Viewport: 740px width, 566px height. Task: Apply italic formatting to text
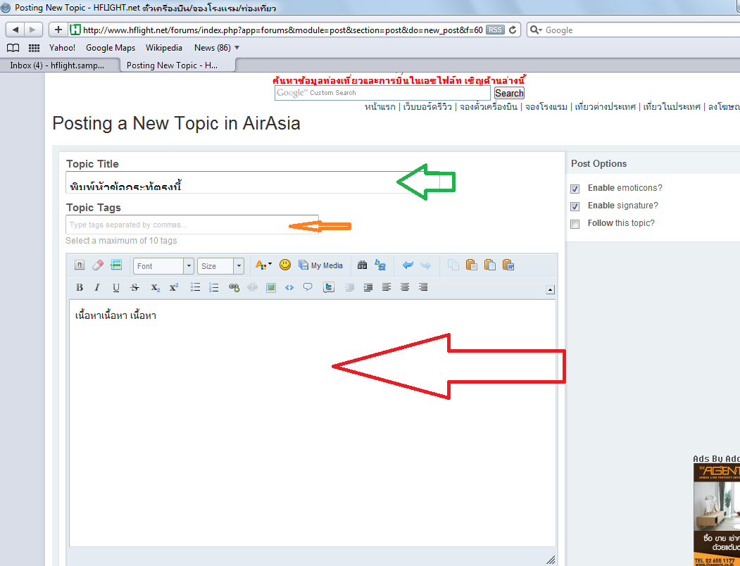point(97,287)
